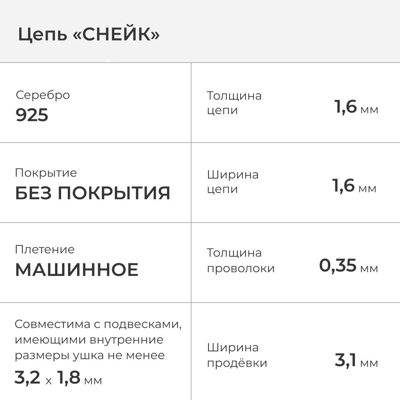Click the Ширина продёвки label
400x400 pixels.
coord(237,355)
